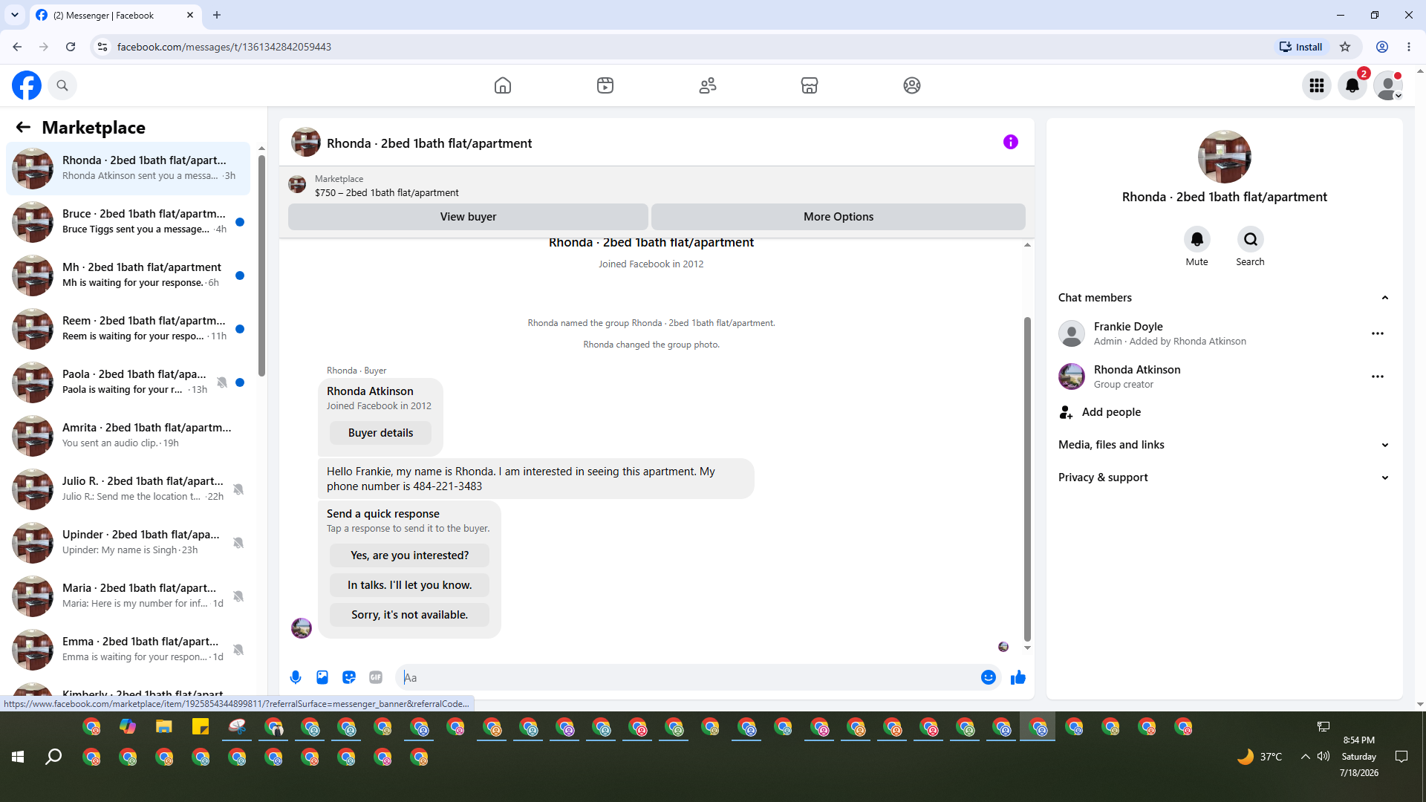Open conversation information purple icon
Image resolution: width=1426 pixels, height=802 pixels.
[1011, 142]
